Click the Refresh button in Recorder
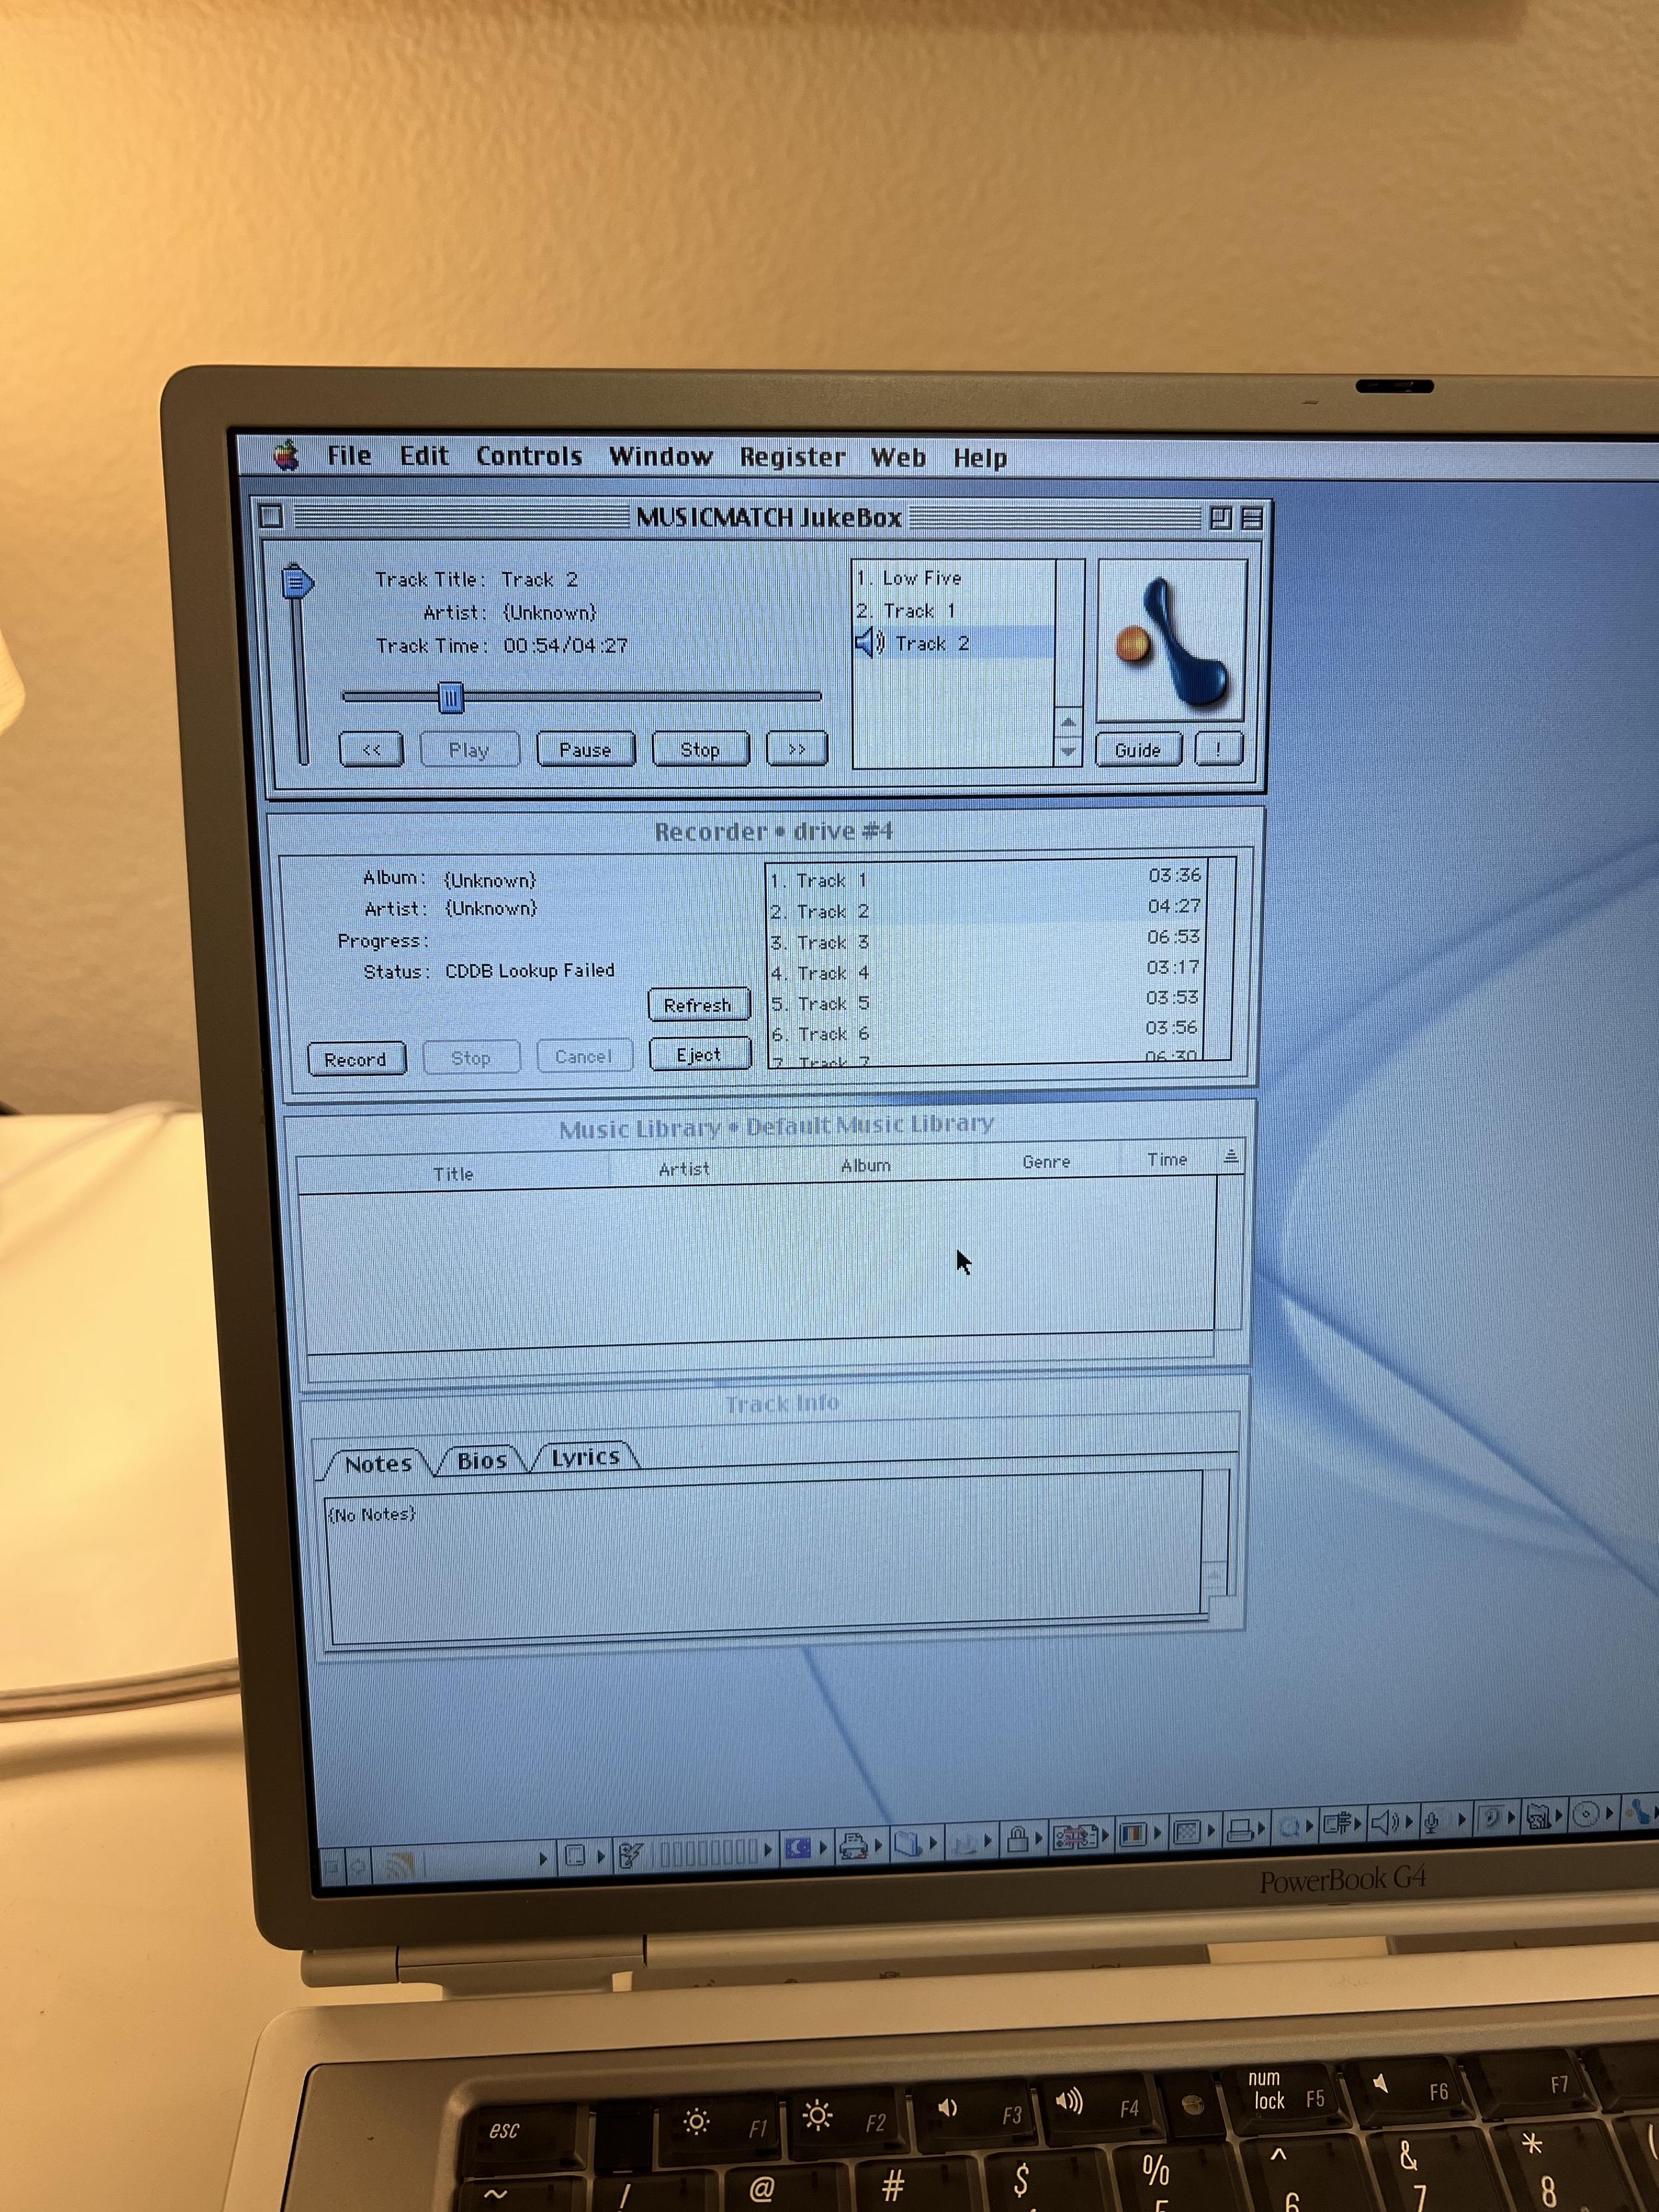1659x2212 pixels. pos(698,1005)
